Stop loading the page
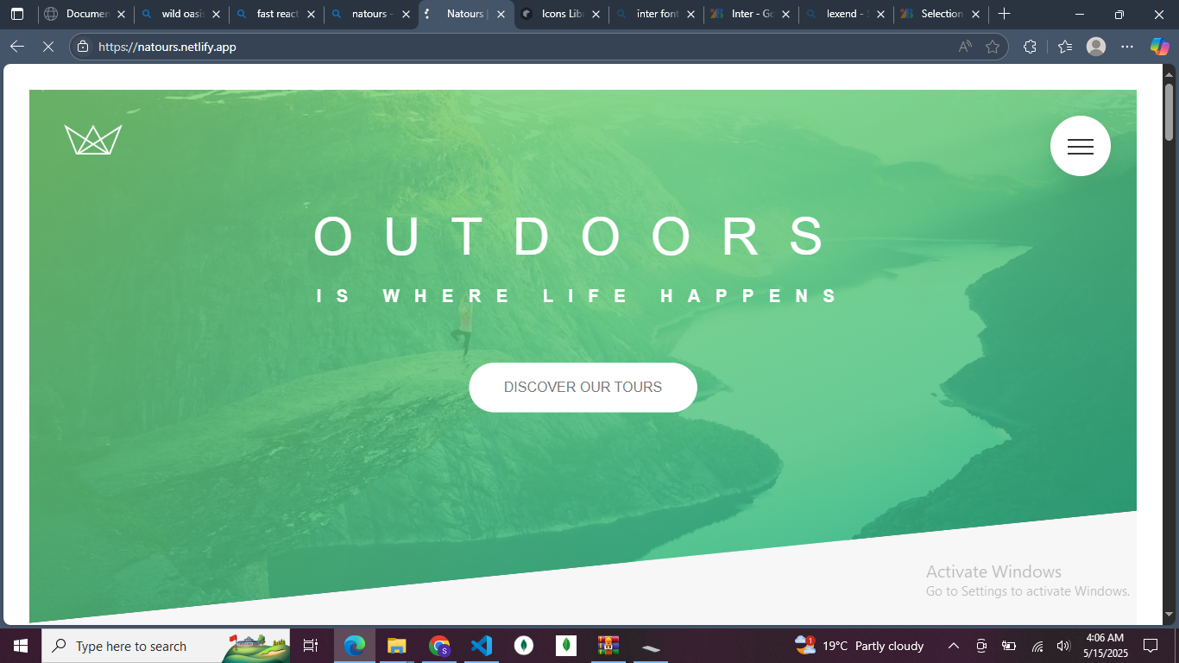This screenshot has height=663, width=1179. tap(48, 47)
